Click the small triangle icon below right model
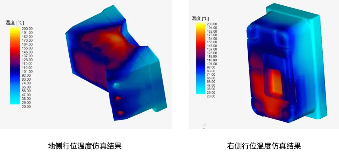 tap(205, 124)
